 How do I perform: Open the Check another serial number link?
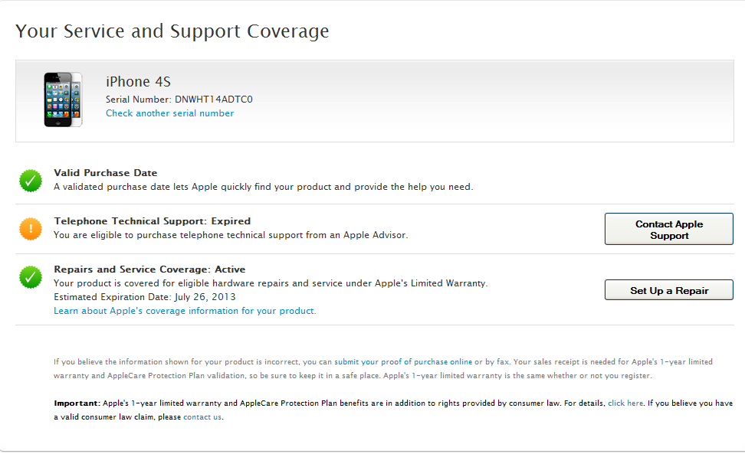coord(169,113)
